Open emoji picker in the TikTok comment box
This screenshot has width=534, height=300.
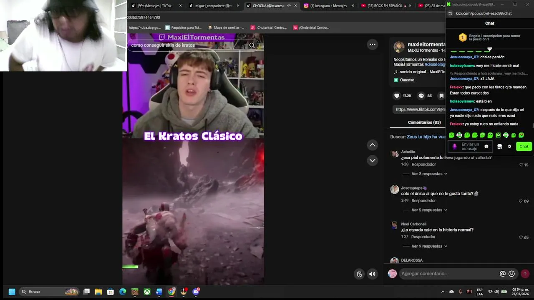(511, 274)
